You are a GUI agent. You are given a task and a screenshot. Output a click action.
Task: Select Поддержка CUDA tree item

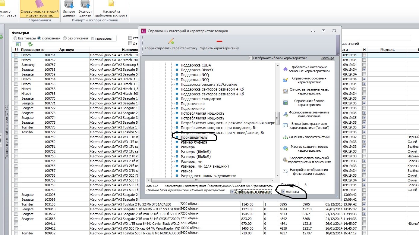(196, 65)
